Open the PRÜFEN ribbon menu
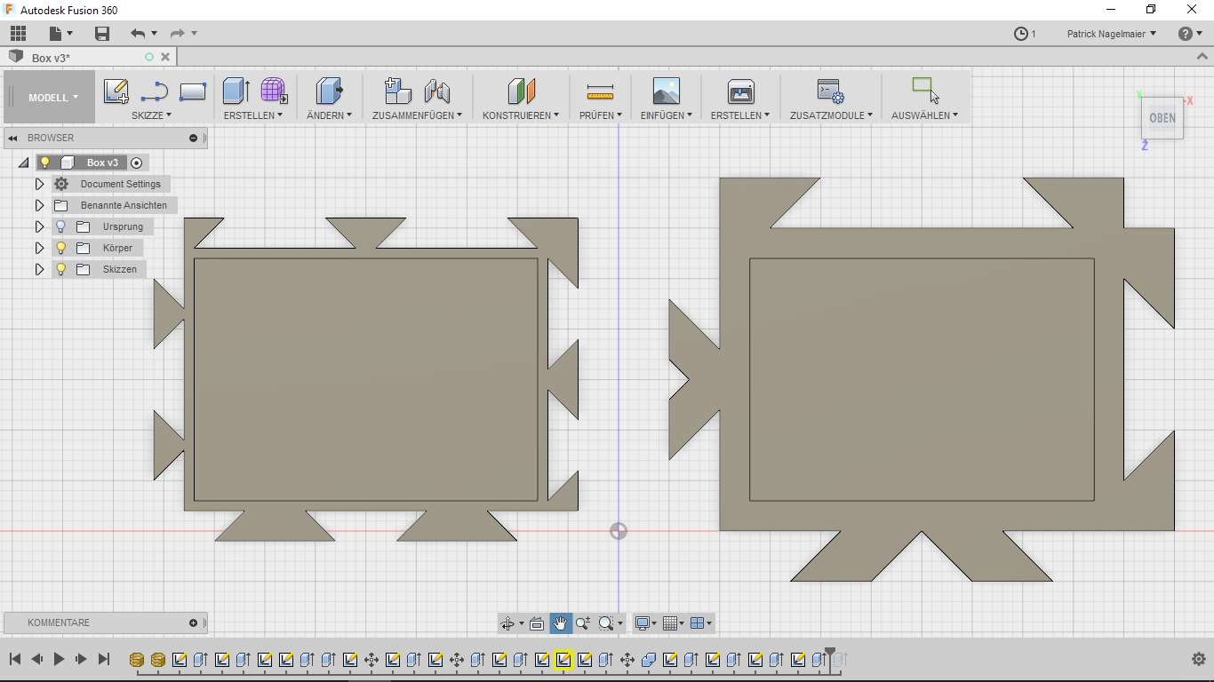The image size is (1214, 682). 600,115
